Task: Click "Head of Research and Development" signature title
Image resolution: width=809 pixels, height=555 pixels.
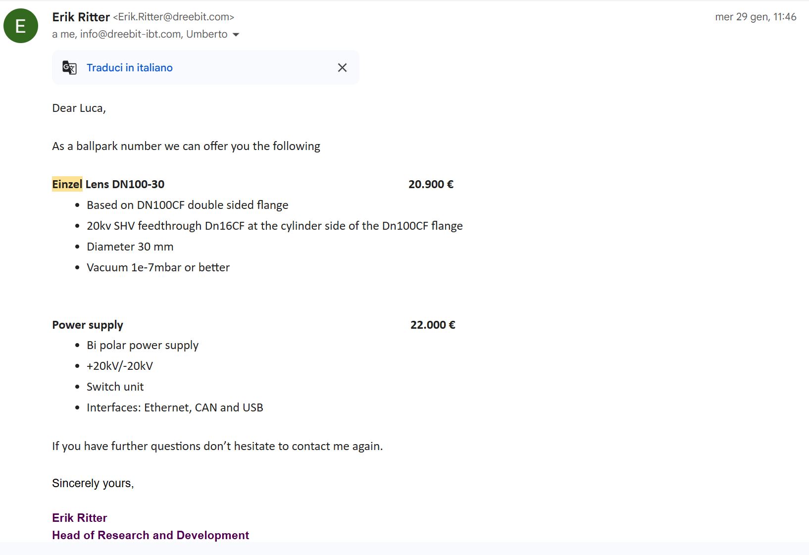Action: [x=151, y=535]
